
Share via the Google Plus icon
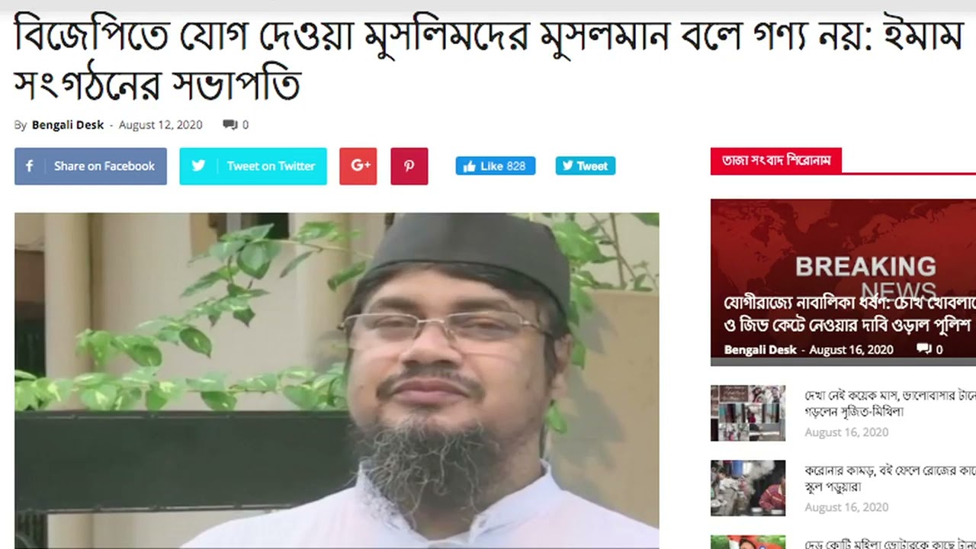click(x=358, y=166)
